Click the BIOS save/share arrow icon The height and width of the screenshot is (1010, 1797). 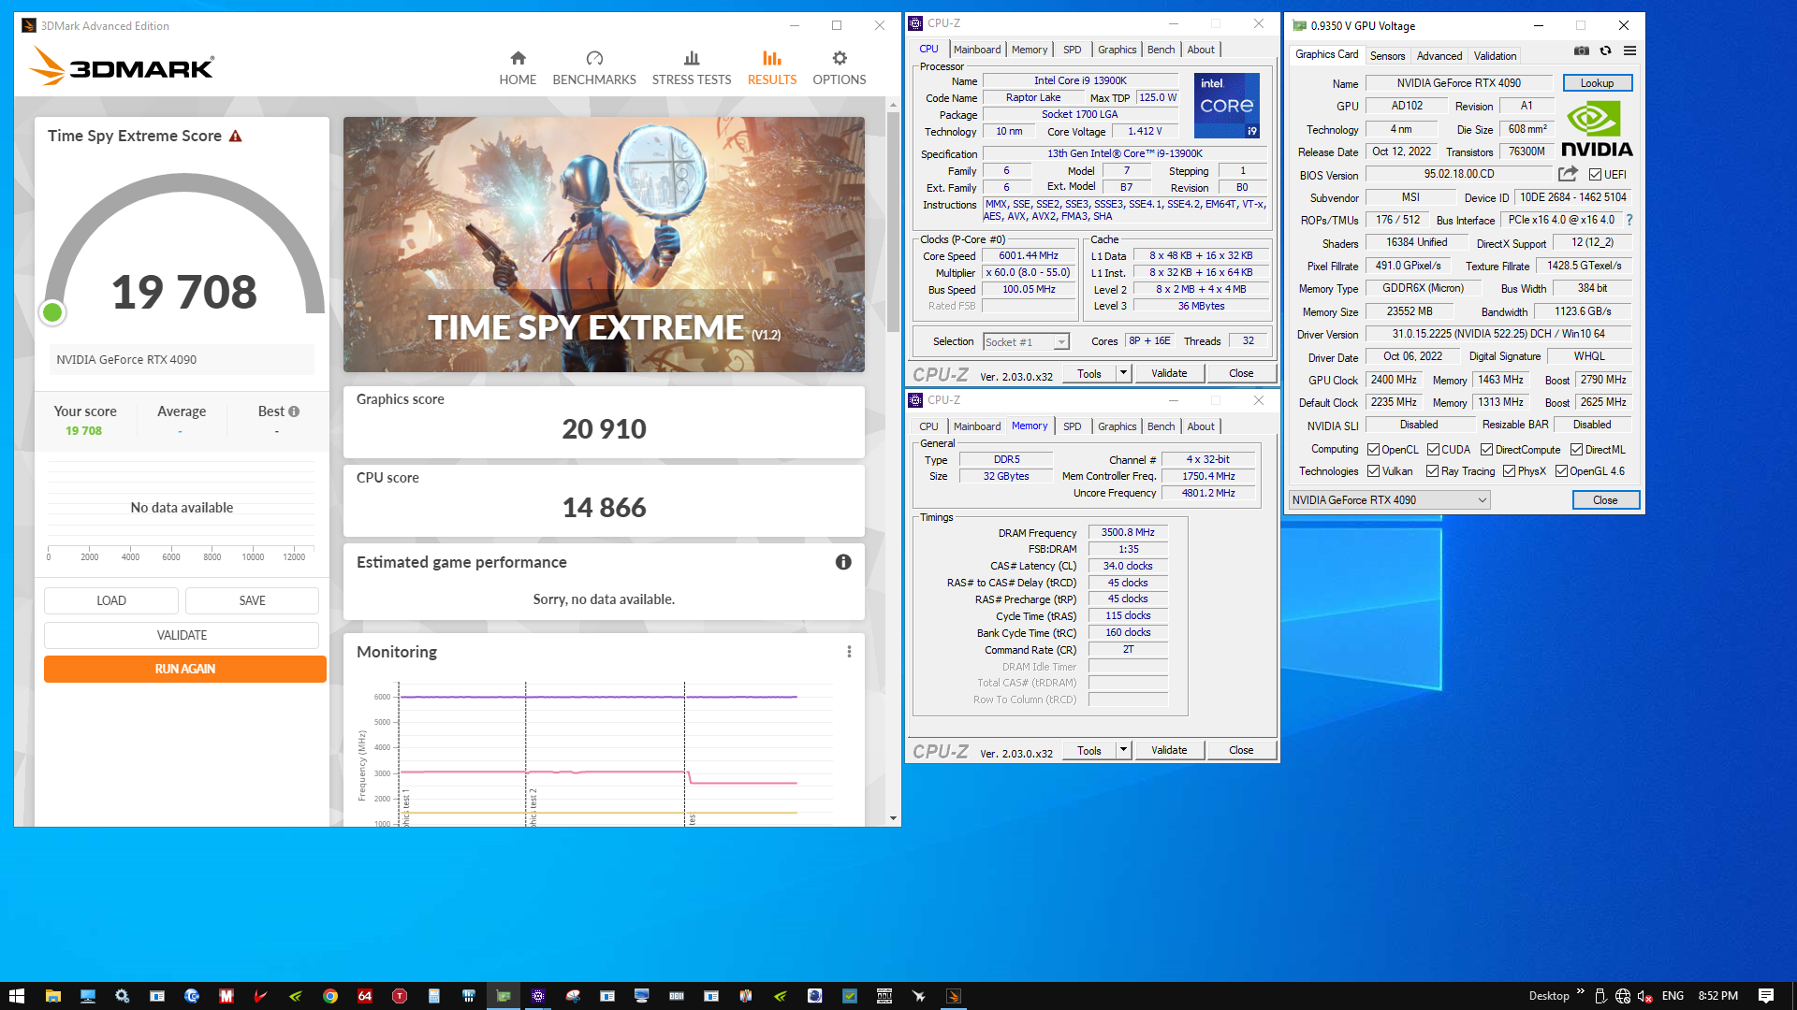(x=1568, y=174)
